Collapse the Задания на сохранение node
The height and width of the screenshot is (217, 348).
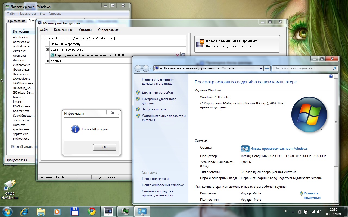(x=47, y=50)
